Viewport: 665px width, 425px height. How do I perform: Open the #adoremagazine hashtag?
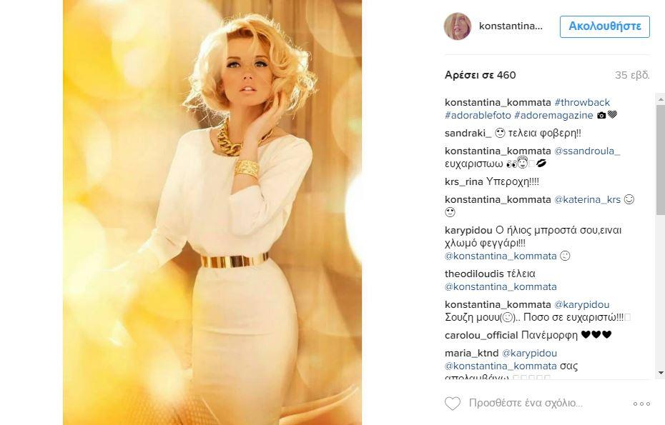point(553,115)
